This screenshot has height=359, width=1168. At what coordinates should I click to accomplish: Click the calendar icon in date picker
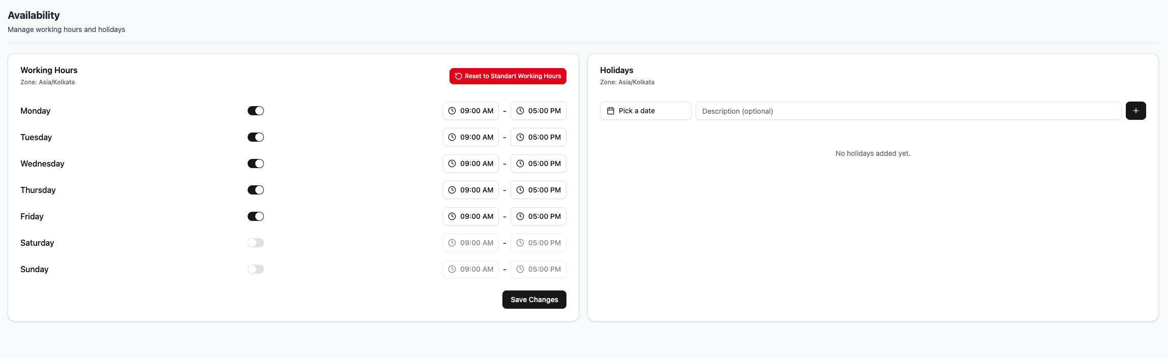(x=611, y=111)
